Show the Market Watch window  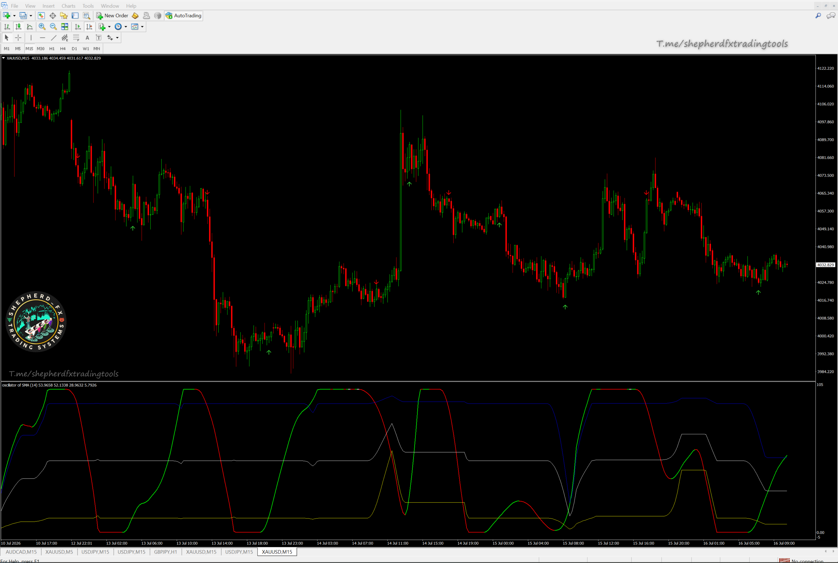[41, 15]
